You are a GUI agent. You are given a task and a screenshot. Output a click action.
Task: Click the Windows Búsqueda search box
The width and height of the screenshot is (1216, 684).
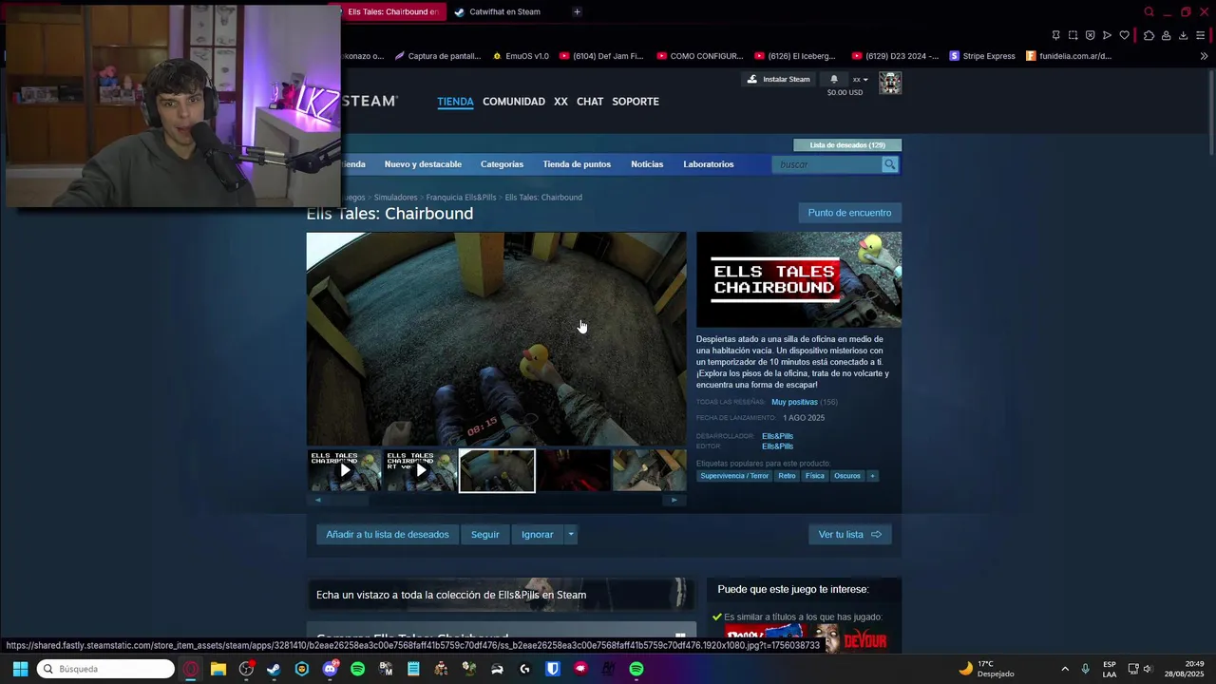pos(105,669)
